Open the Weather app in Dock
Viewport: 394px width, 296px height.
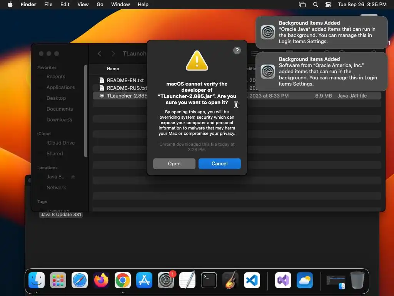[305, 280]
